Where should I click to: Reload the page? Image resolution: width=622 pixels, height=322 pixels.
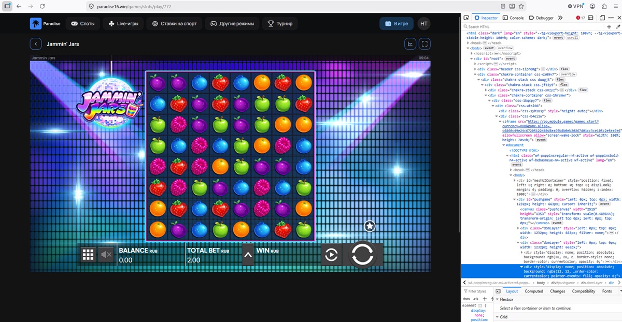click(x=43, y=6)
